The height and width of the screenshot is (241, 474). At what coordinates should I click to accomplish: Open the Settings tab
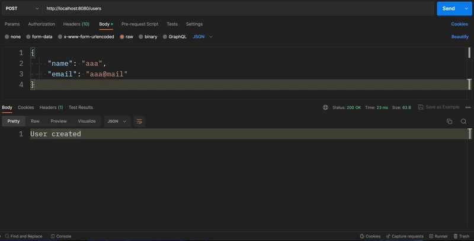pyautogui.click(x=194, y=24)
